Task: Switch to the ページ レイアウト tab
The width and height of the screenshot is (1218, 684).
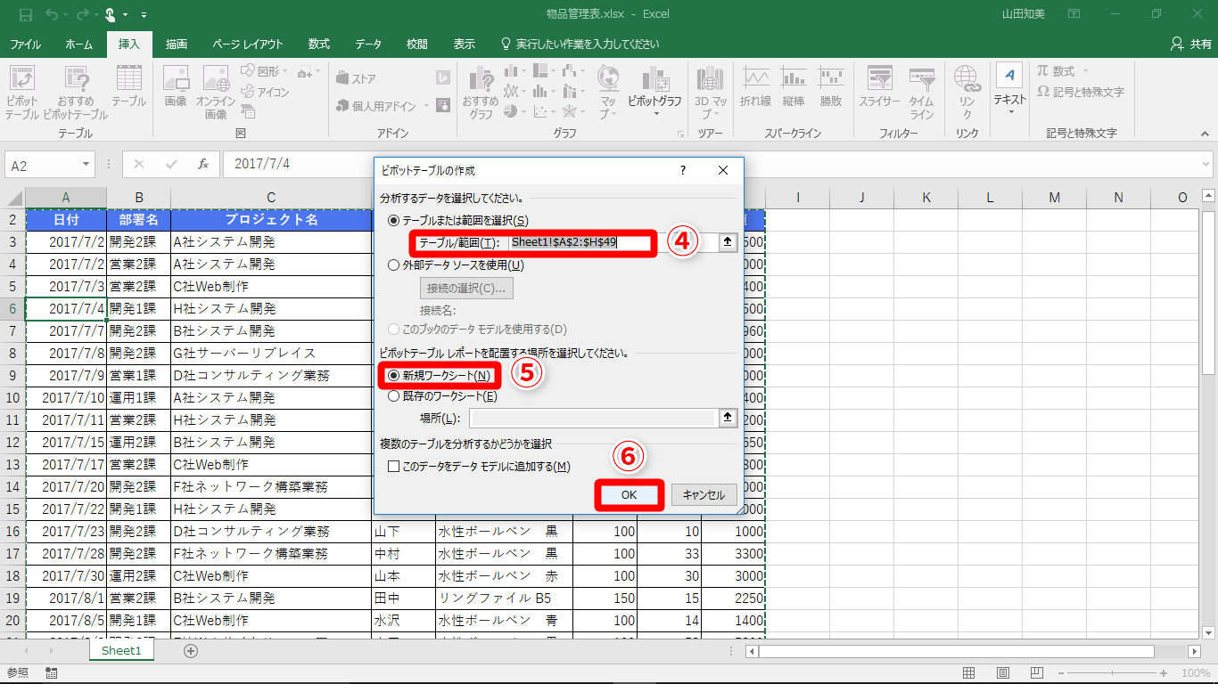Action: point(248,44)
